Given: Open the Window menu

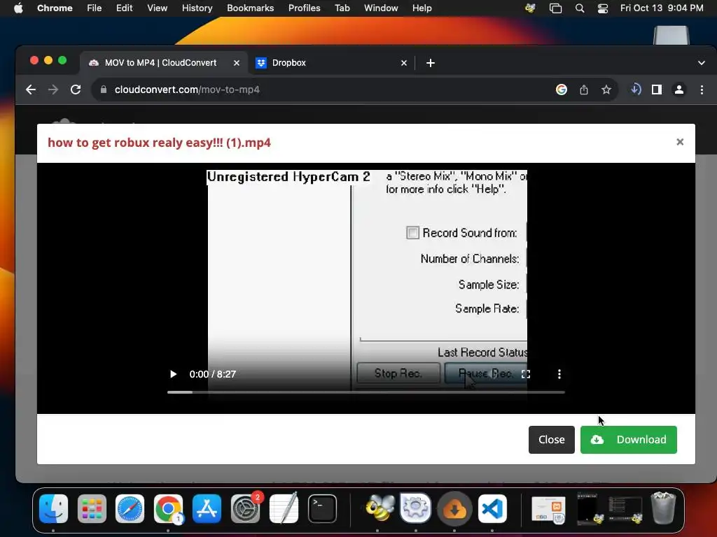Looking at the screenshot, I should coord(381,8).
